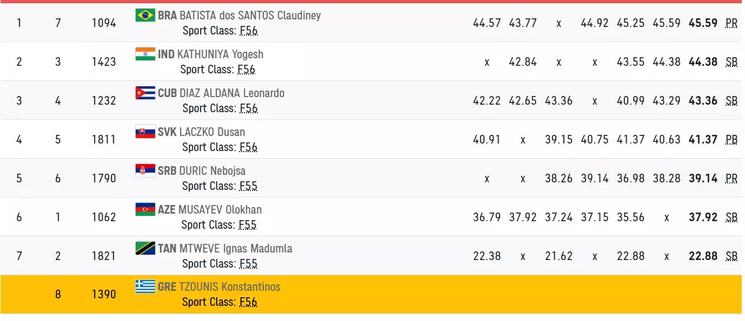
Task: Click MTWEVE Ignas Madumla name
Action: (x=236, y=249)
